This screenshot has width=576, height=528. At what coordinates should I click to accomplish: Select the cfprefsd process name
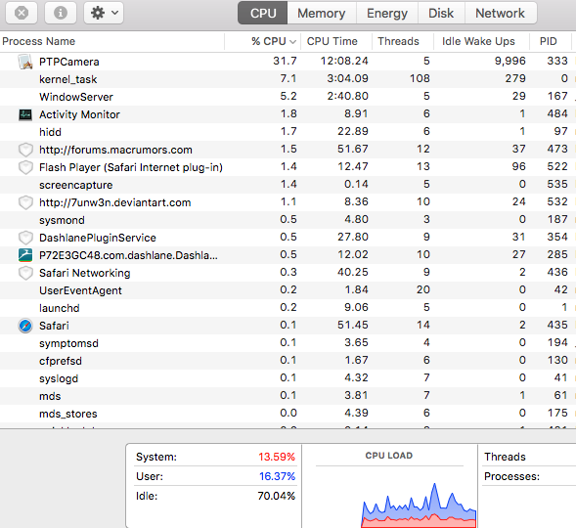[61, 361]
